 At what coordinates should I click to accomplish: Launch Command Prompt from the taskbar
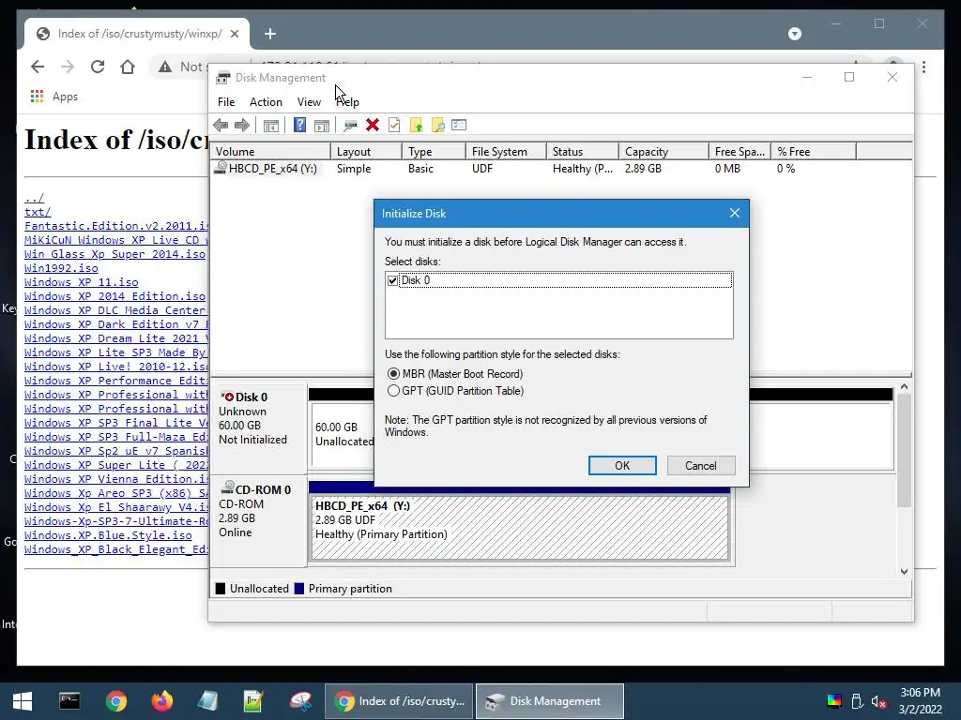point(69,701)
